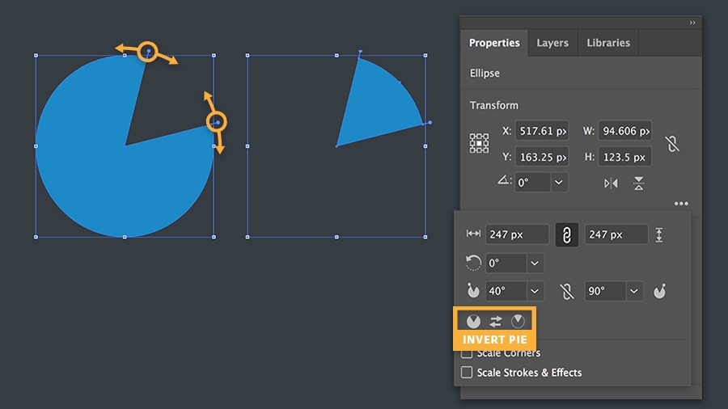Click the pie start angle icon

click(x=473, y=291)
